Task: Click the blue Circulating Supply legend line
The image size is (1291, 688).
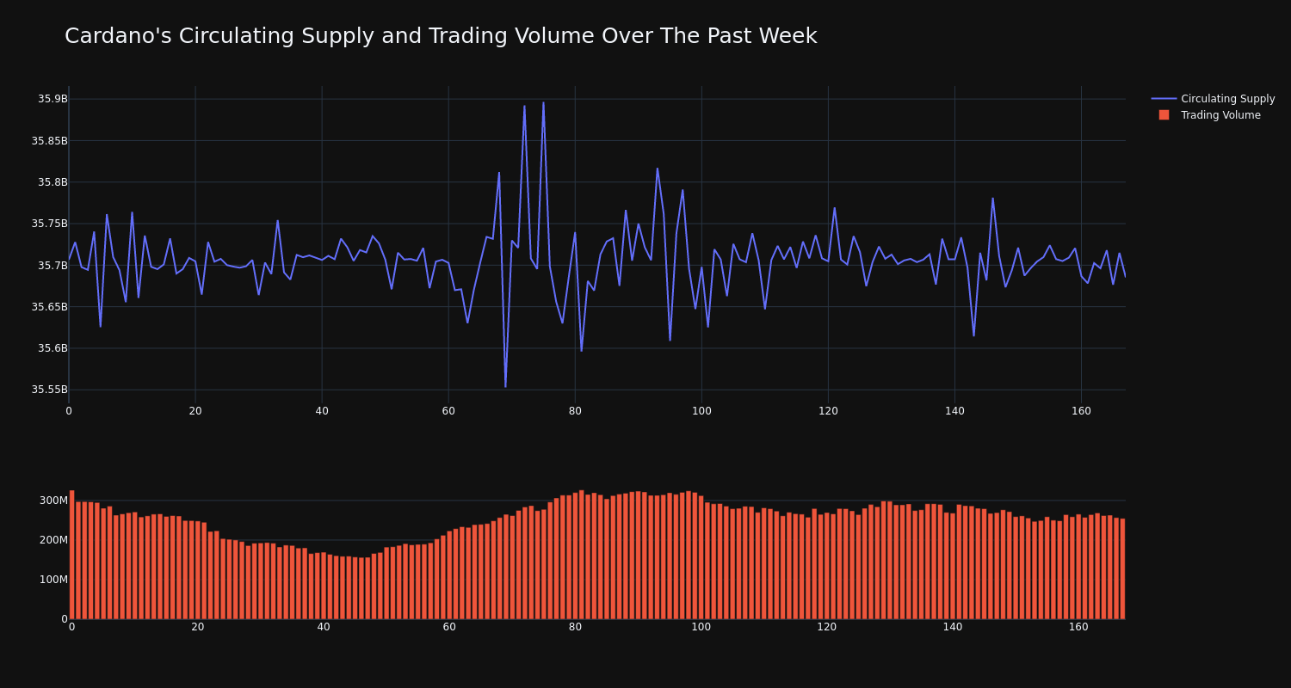Action: tap(1164, 99)
